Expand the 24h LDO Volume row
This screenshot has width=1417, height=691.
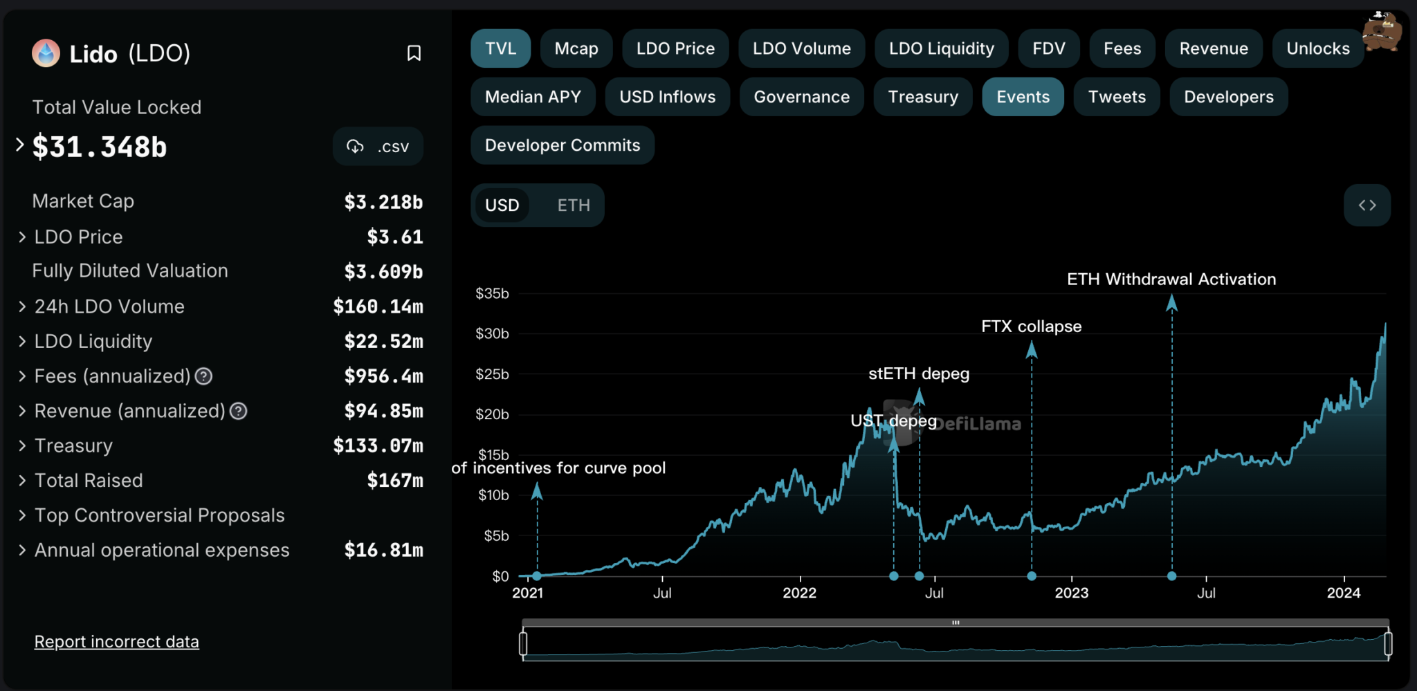click(22, 306)
